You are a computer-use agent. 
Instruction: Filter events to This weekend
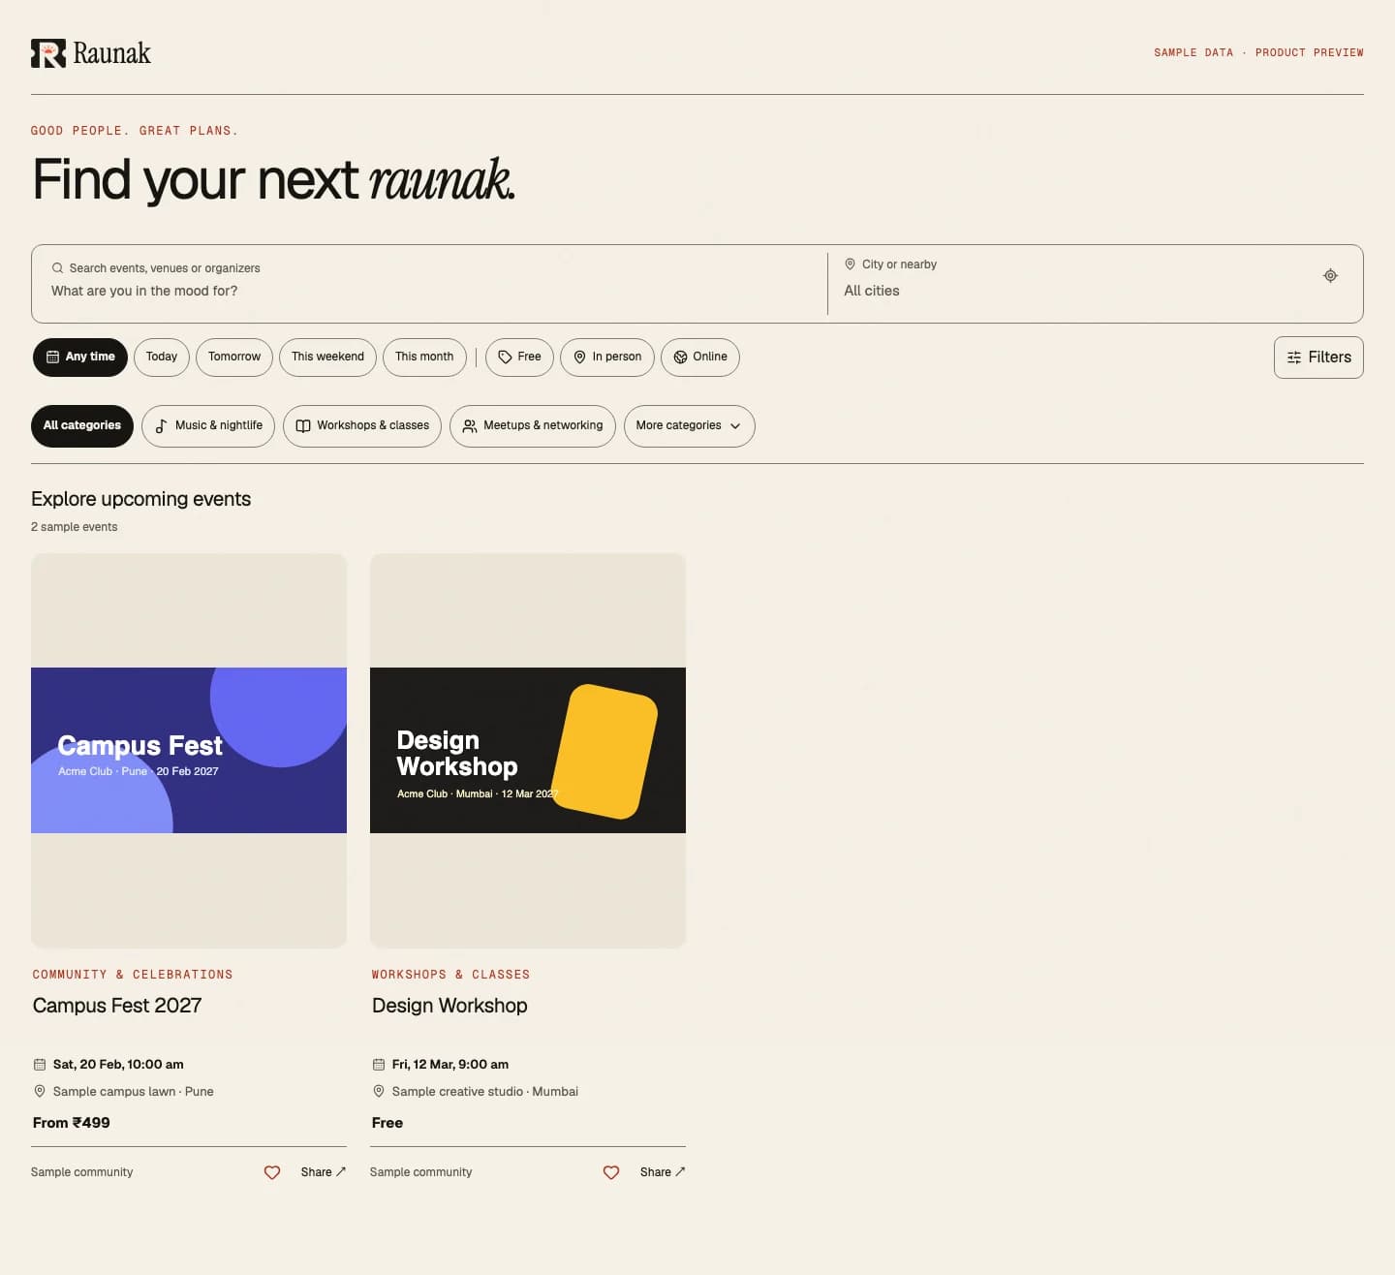(x=328, y=358)
